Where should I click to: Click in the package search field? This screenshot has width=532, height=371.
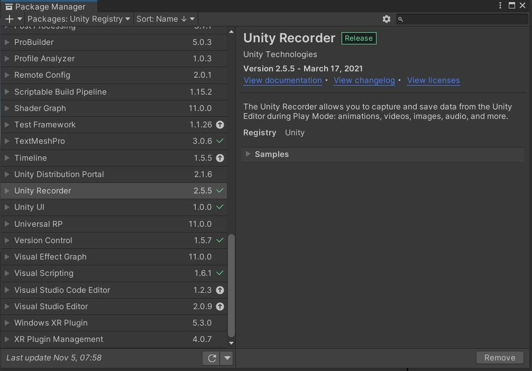(x=462, y=20)
